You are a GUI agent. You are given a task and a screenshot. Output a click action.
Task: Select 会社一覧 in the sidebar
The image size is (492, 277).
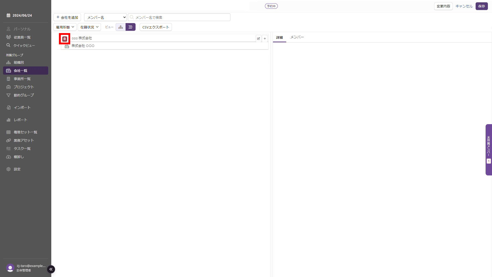click(x=26, y=71)
